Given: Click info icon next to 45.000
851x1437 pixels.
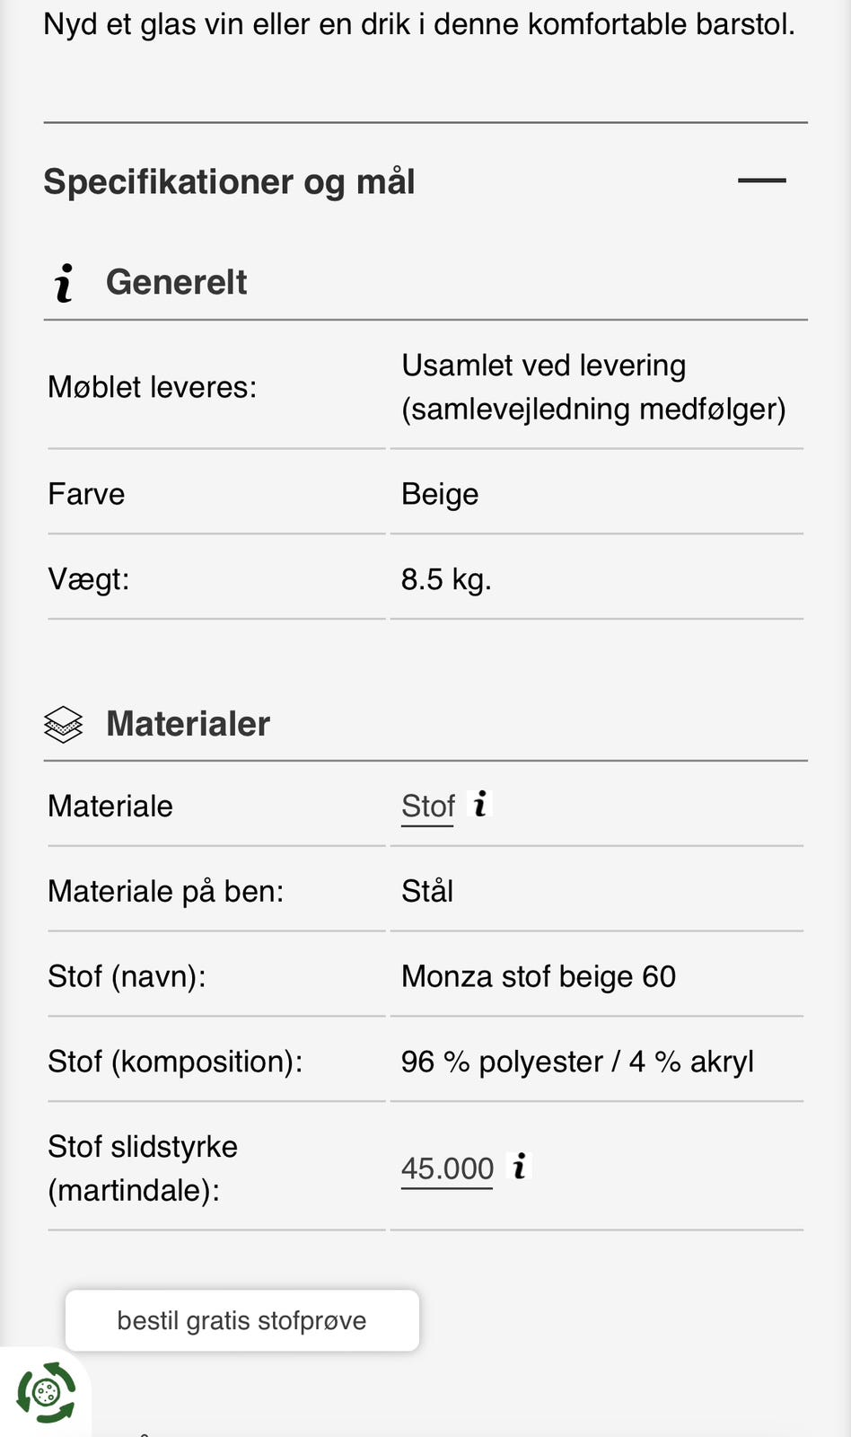Looking at the screenshot, I should point(519,1166).
